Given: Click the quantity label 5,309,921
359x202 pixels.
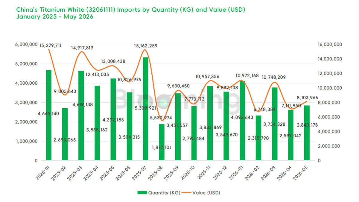Looking at the screenshot, I should coord(146,108).
